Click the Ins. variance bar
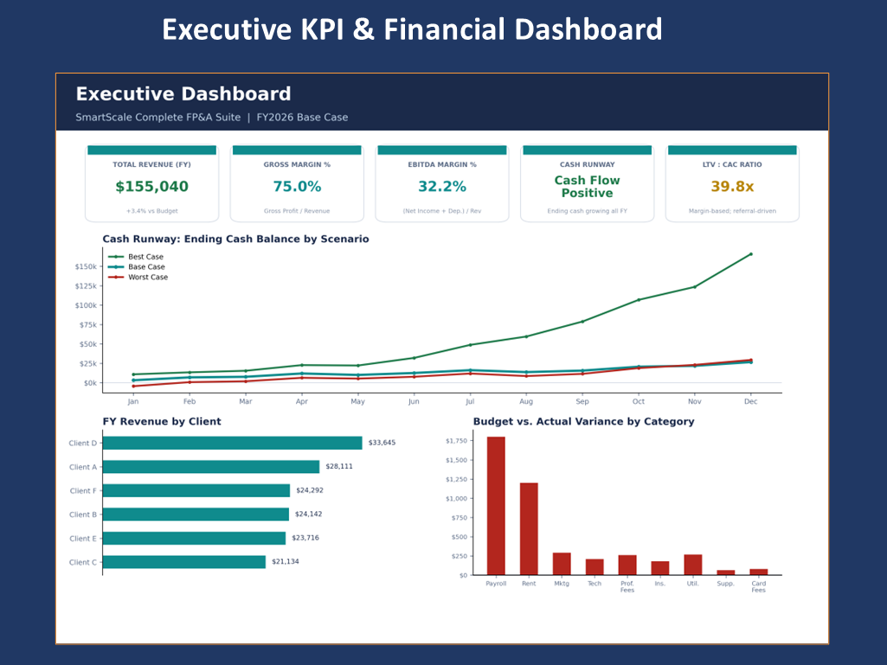The height and width of the screenshot is (665, 887). point(660,568)
